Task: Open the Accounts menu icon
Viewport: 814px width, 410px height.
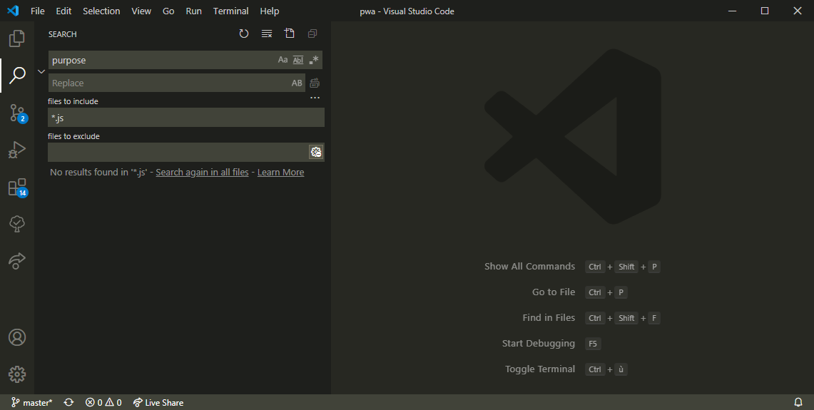Action: [16, 337]
